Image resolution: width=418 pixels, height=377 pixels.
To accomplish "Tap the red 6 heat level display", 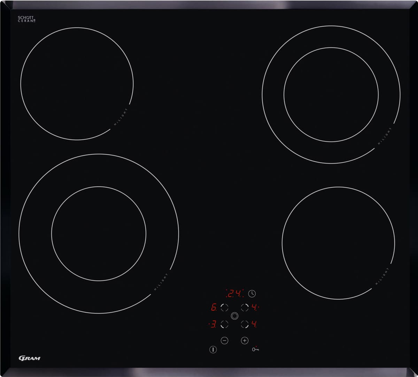I will coord(214,307).
